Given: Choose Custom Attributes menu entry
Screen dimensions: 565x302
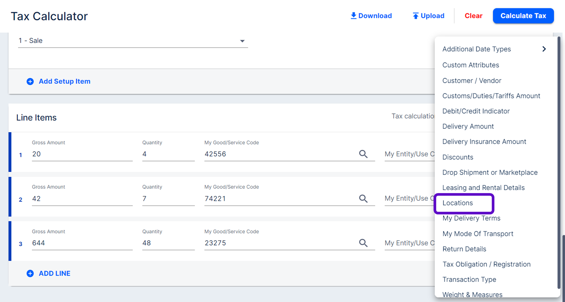Looking at the screenshot, I should (x=470, y=65).
